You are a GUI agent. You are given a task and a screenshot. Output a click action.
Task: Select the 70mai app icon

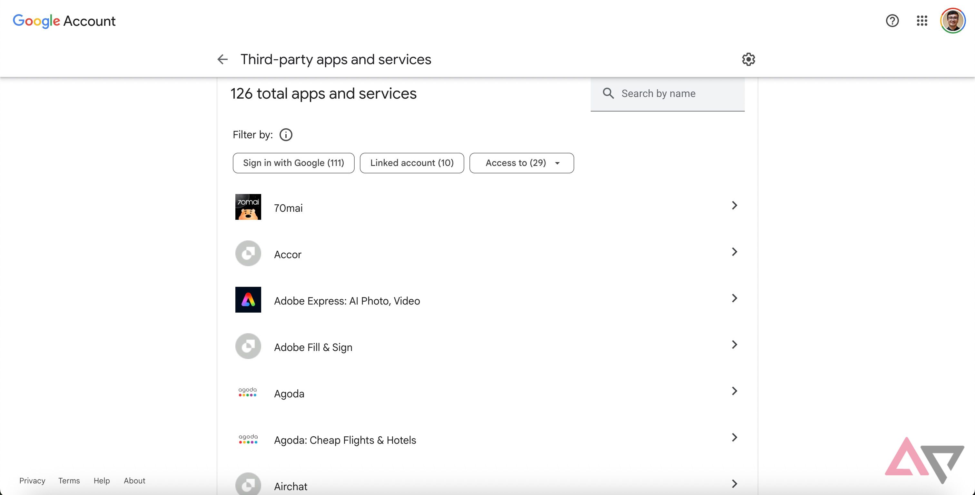(x=248, y=207)
